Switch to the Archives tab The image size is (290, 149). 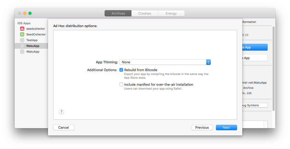[118, 13]
